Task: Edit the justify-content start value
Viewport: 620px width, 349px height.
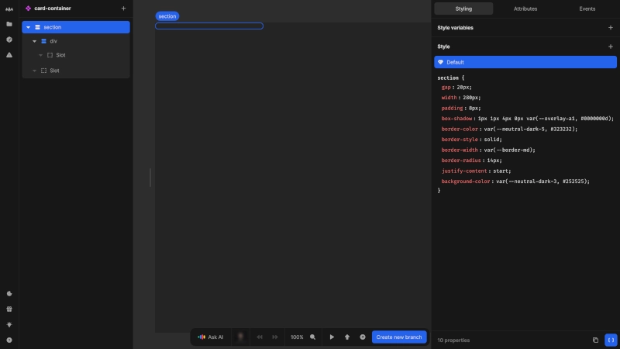Action: [501, 171]
